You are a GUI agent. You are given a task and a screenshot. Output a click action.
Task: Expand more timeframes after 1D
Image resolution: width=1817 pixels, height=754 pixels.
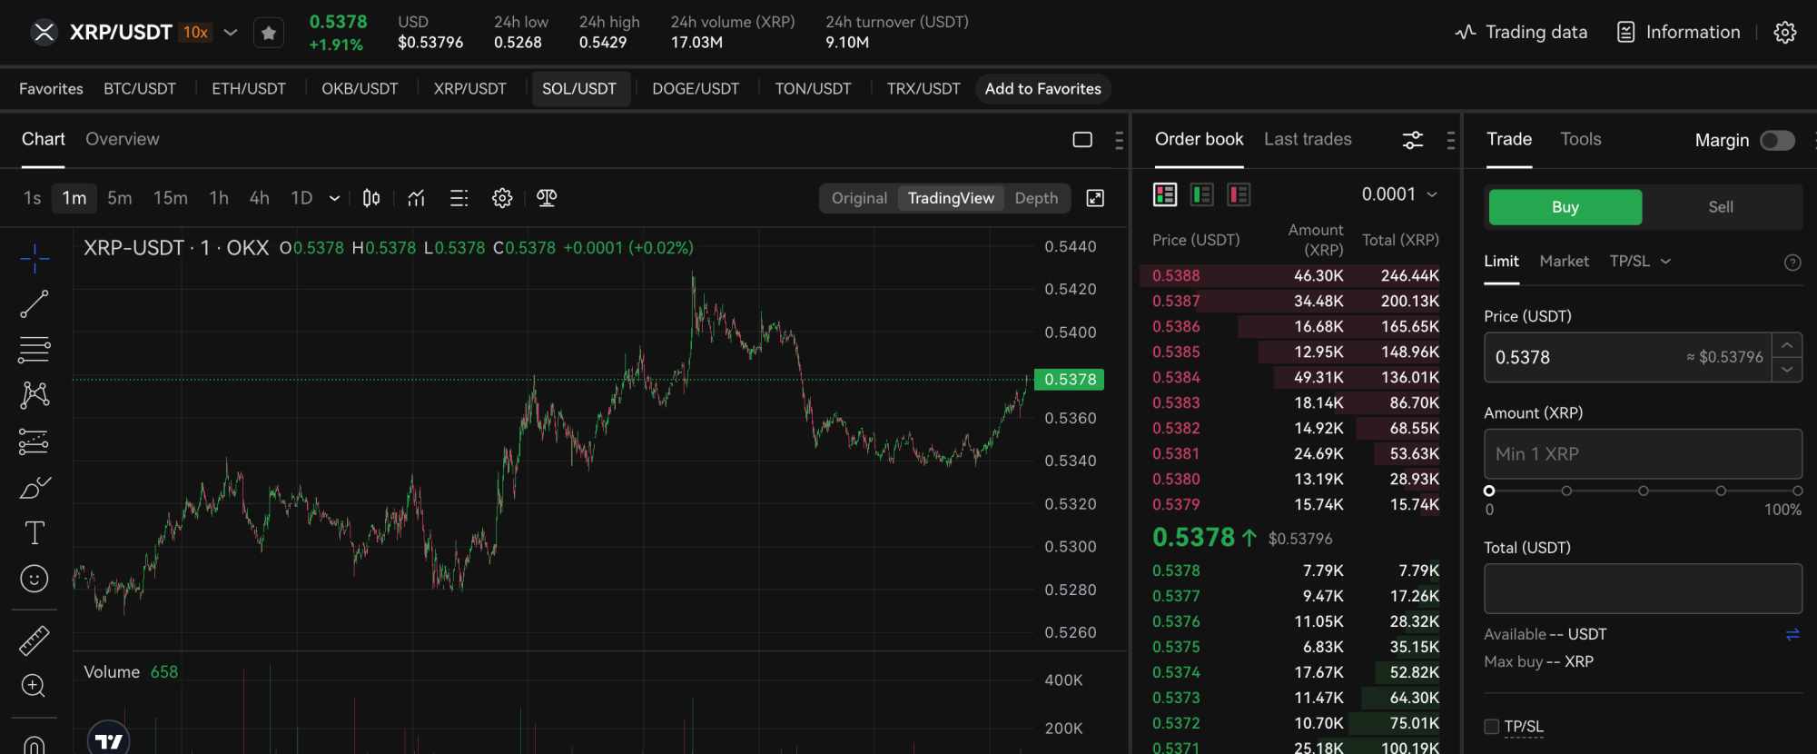pyautogui.click(x=334, y=198)
